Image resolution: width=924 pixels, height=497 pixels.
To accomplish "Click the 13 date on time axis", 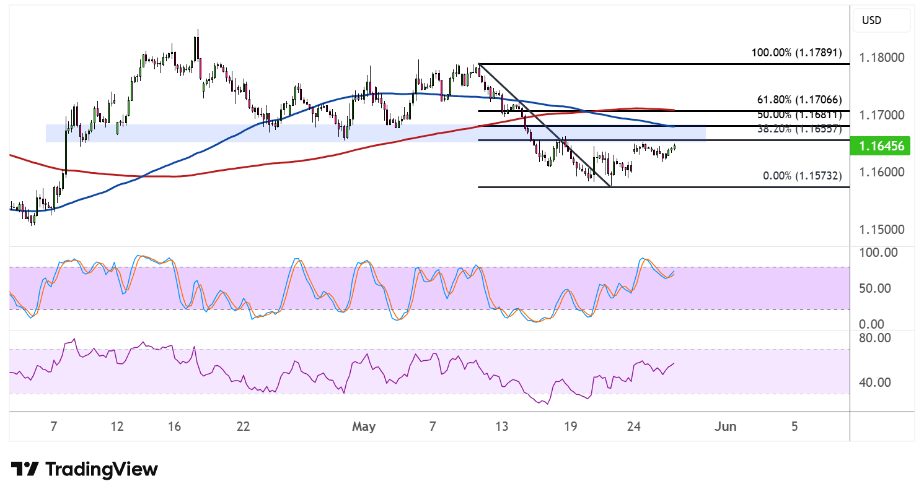I will (x=502, y=426).
